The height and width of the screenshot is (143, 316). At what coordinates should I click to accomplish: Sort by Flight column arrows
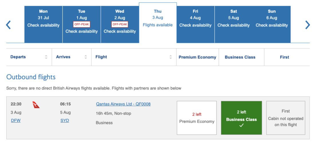[x=171, y=57]
